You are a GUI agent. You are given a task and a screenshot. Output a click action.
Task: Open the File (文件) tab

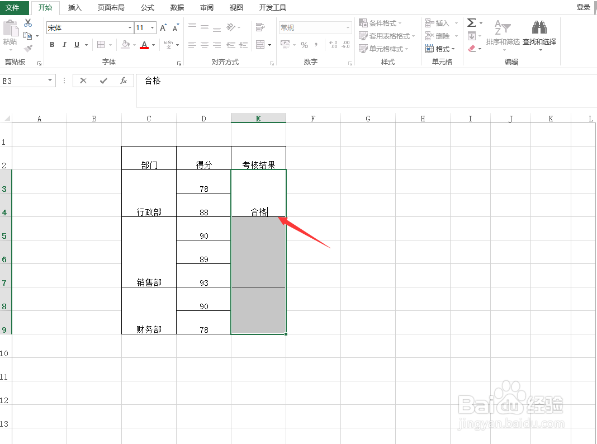[x=15, y=8]
